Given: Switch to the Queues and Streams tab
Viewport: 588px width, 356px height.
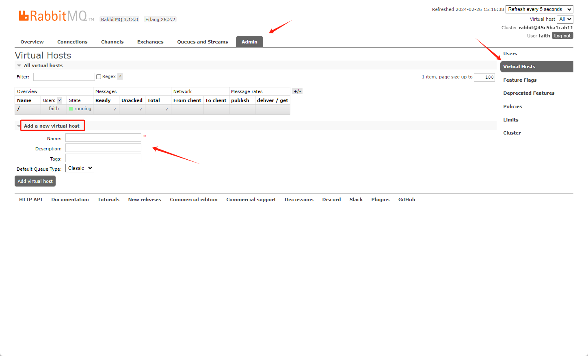Looking at the screenshot, I should click(202, 42).
